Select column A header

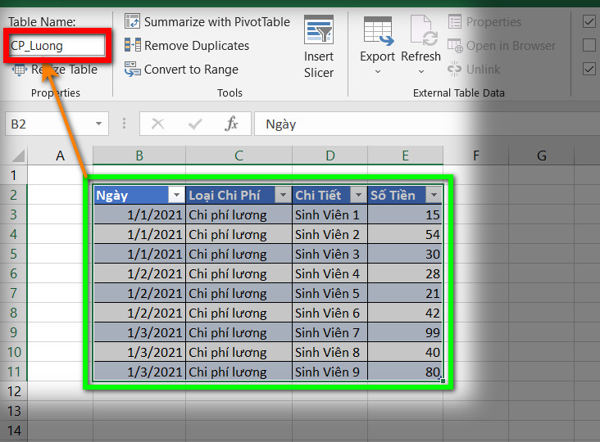click(x=60, y=156)
